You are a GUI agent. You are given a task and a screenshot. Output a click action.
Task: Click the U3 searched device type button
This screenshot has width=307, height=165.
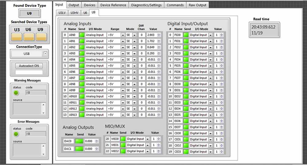[x=17, y=37]
